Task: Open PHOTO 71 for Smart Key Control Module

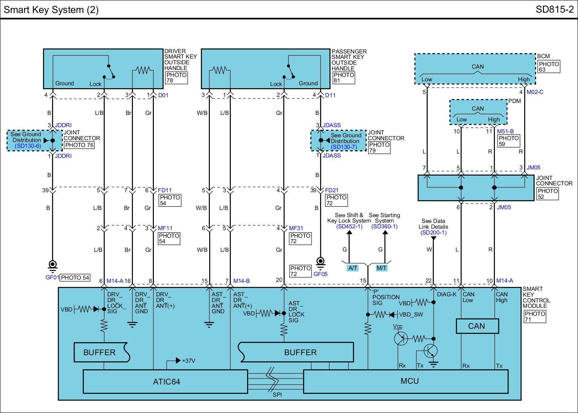Action: (535, 317)
